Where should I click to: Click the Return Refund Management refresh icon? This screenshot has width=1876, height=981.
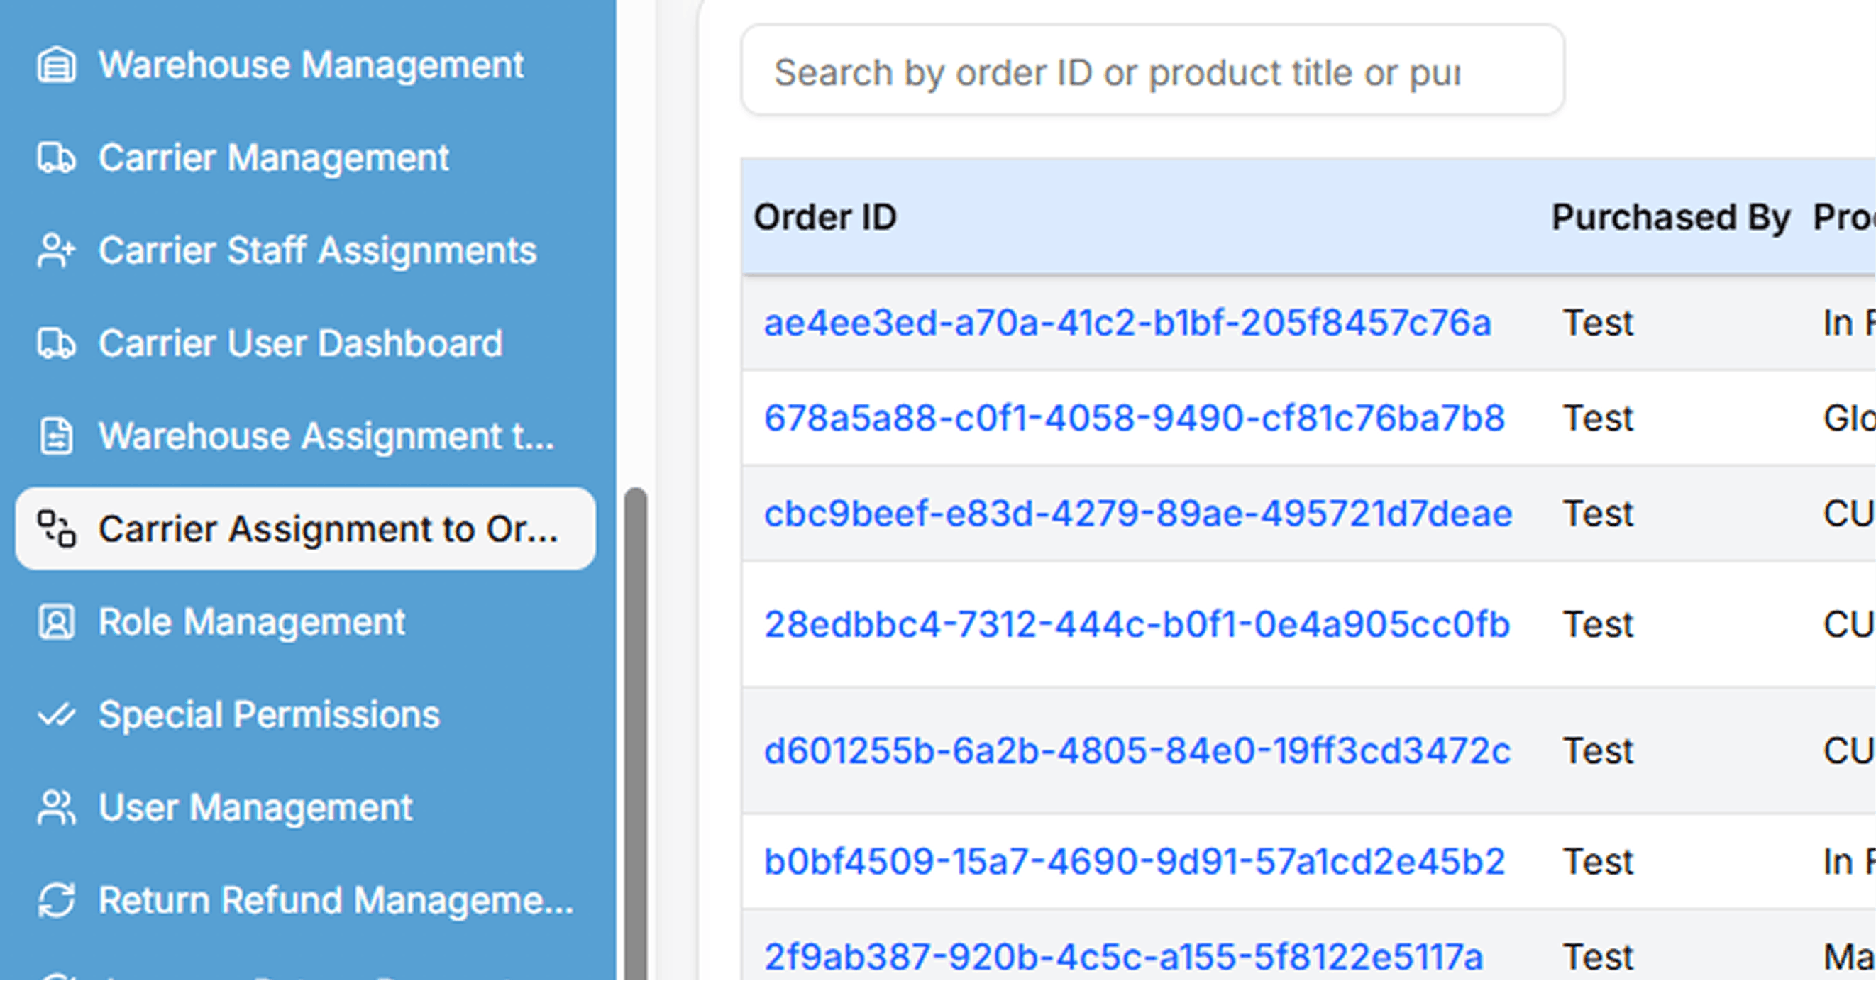point(56,900)
